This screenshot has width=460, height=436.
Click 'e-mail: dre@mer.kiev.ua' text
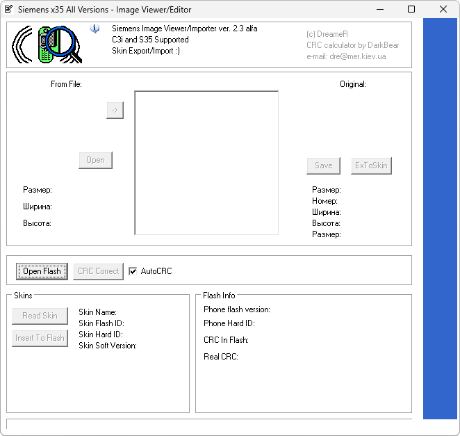pos(346,56)
